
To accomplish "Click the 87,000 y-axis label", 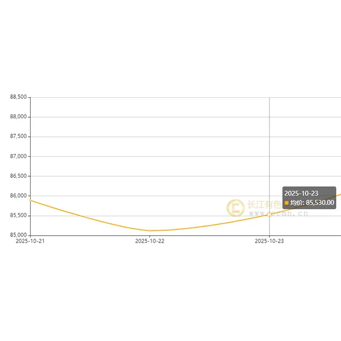I will click(x=18, y=156).
